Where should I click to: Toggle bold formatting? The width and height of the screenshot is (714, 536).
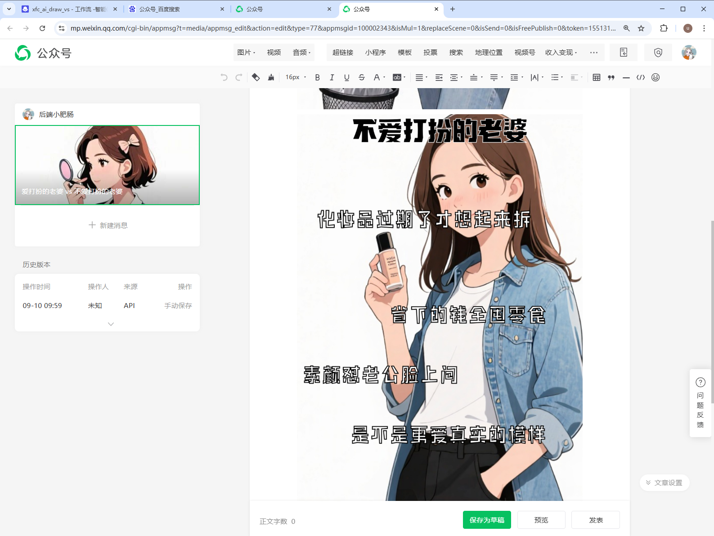coord(318,77)
